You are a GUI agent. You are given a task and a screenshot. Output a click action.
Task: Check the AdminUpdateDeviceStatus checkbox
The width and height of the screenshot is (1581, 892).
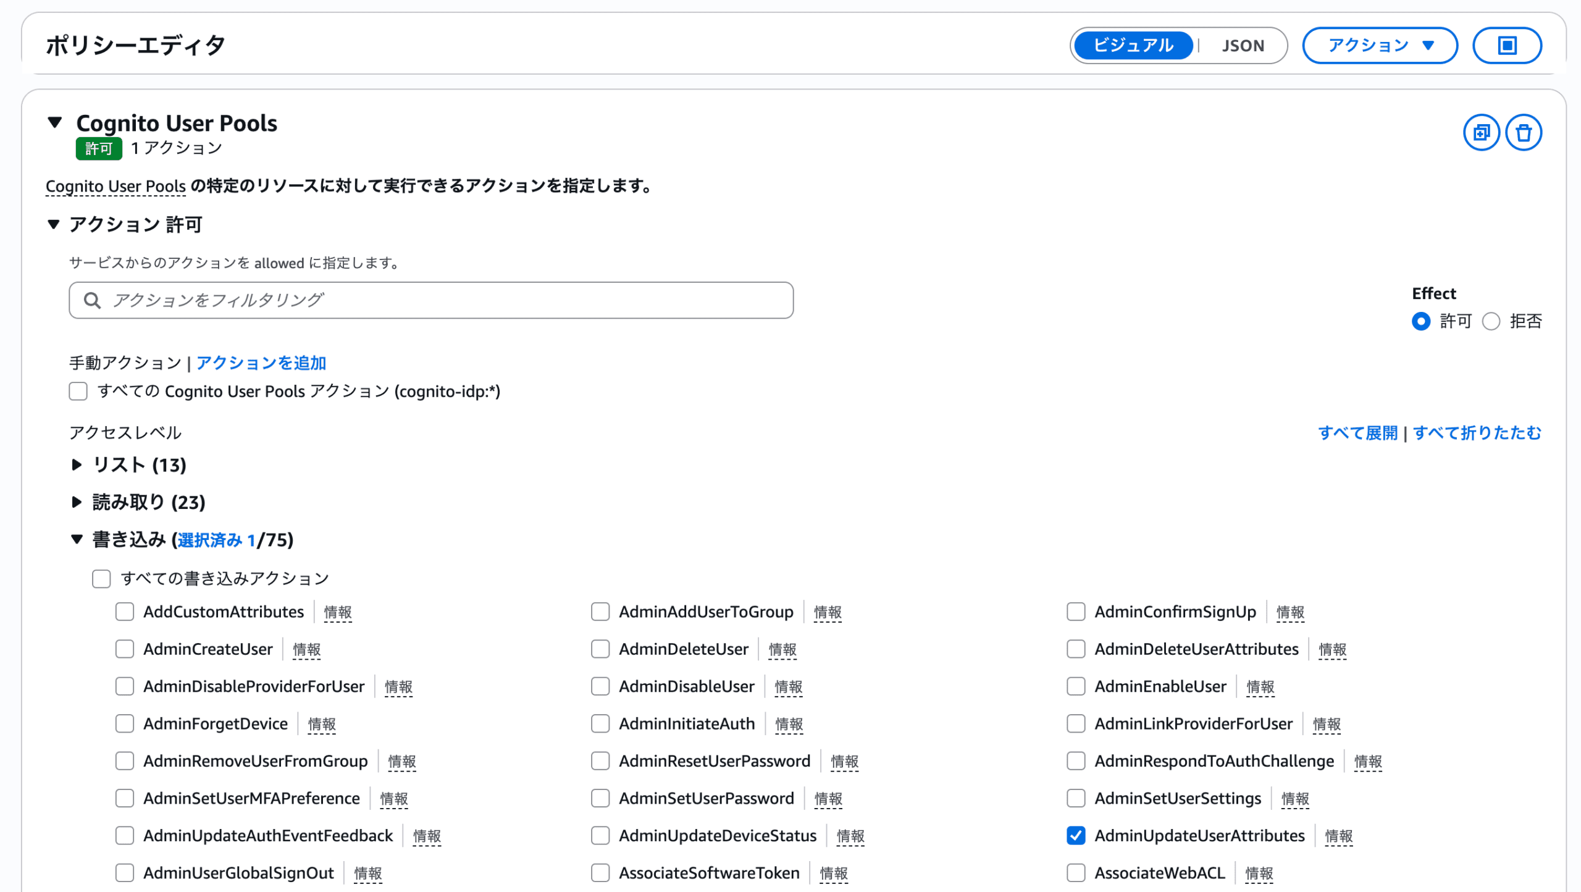600,835
